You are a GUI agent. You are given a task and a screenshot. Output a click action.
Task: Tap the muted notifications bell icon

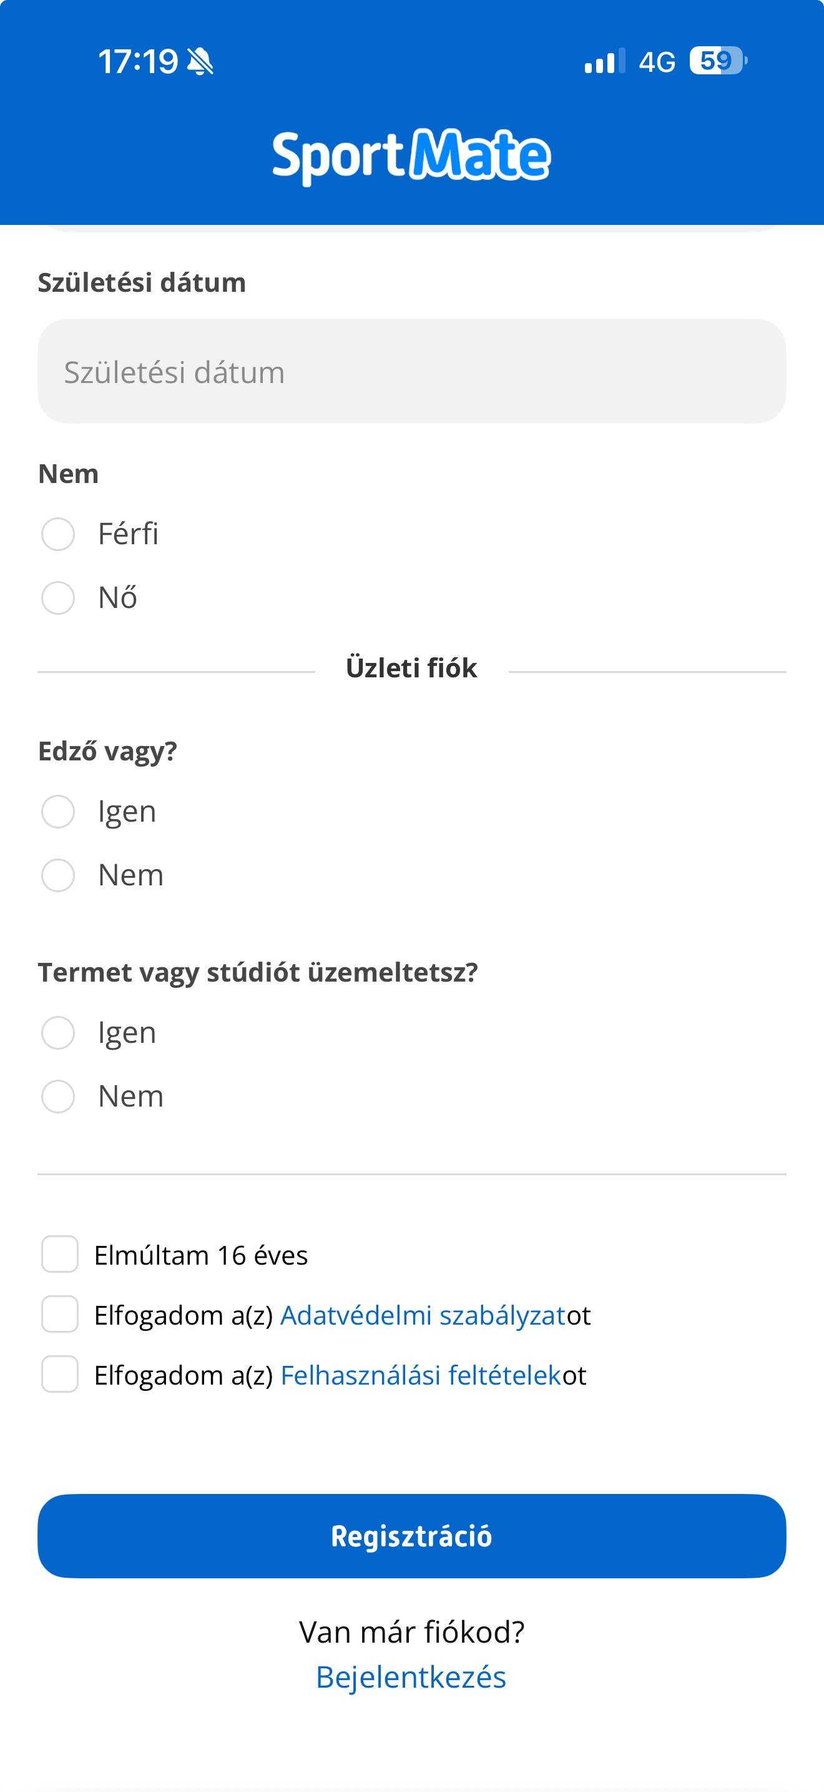tap(201, 61)
